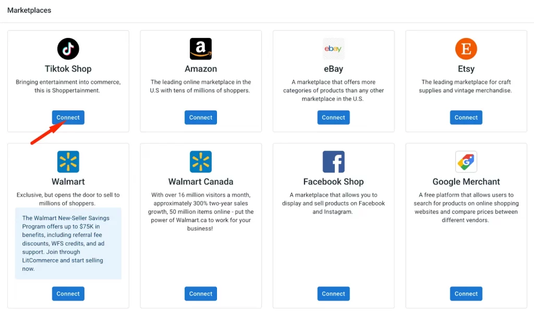
Task: Click the Marketplaces page heading
Action: [29, 10]
